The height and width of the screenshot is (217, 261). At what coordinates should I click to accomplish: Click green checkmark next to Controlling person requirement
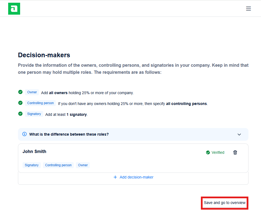coord(20,103)
